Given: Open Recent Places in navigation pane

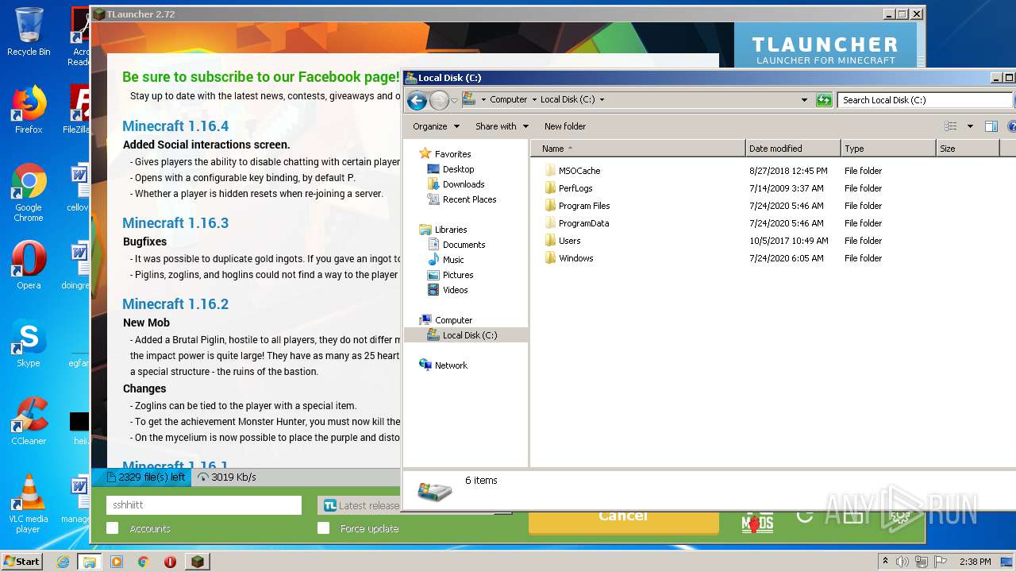Looking at the screenshot, I should coord(469,199).
